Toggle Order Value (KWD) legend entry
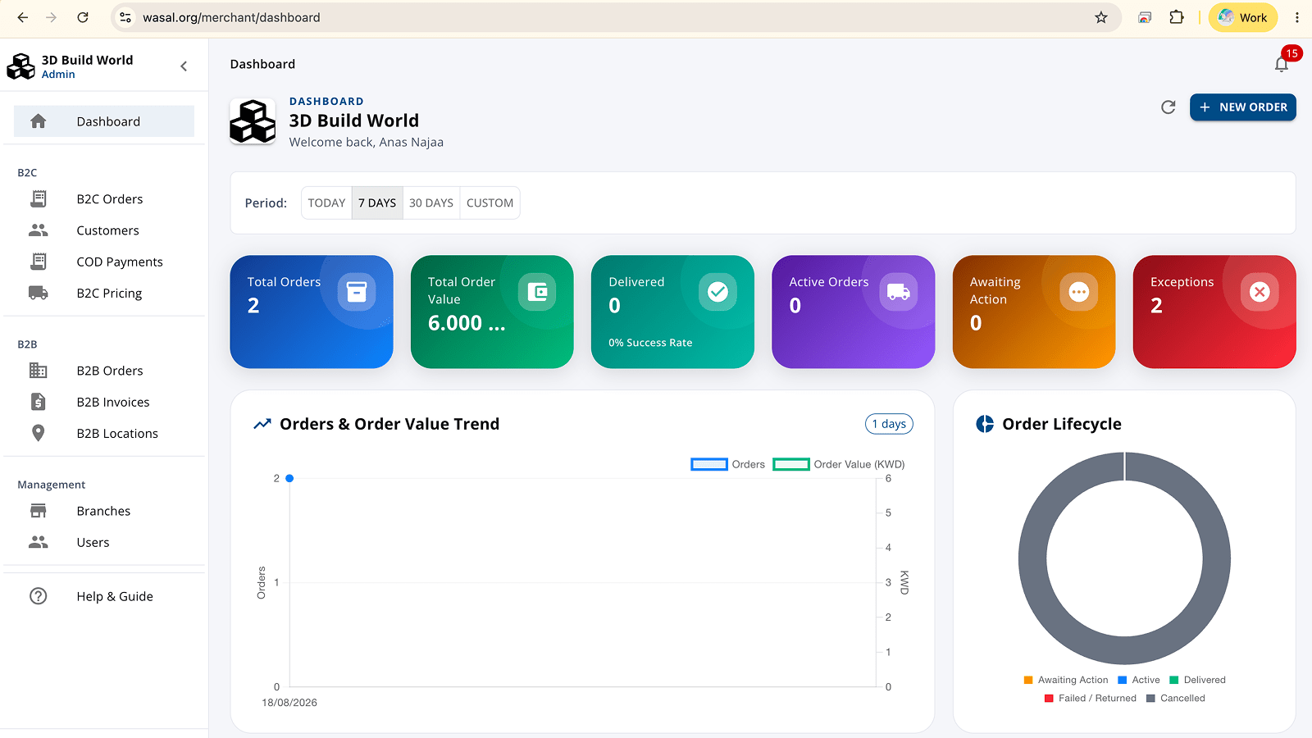Image resolution: width=1312 pixels, height=738 pixels. pyautogui.click(x=839, y=464)
